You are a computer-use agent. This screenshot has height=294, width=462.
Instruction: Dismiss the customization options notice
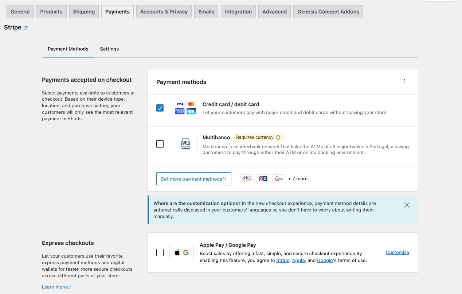click(x=407, y=205)
